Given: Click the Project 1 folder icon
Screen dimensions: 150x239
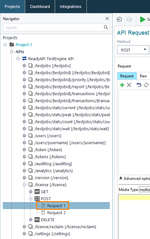Looking at the screenshot, I should tap(12, 45).
